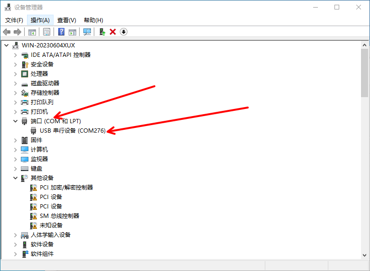
Task: Click the USB serial device plug icon
Action: [x=34, y=131]
